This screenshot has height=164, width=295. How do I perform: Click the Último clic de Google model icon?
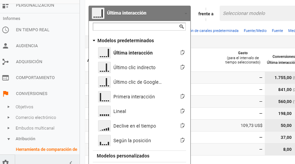click(x=105, y=82)
